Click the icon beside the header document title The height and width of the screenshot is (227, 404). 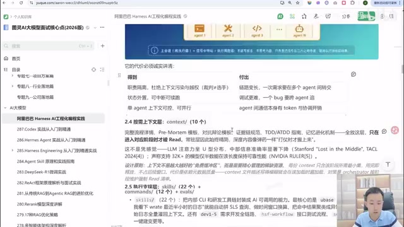click(185, 16)
